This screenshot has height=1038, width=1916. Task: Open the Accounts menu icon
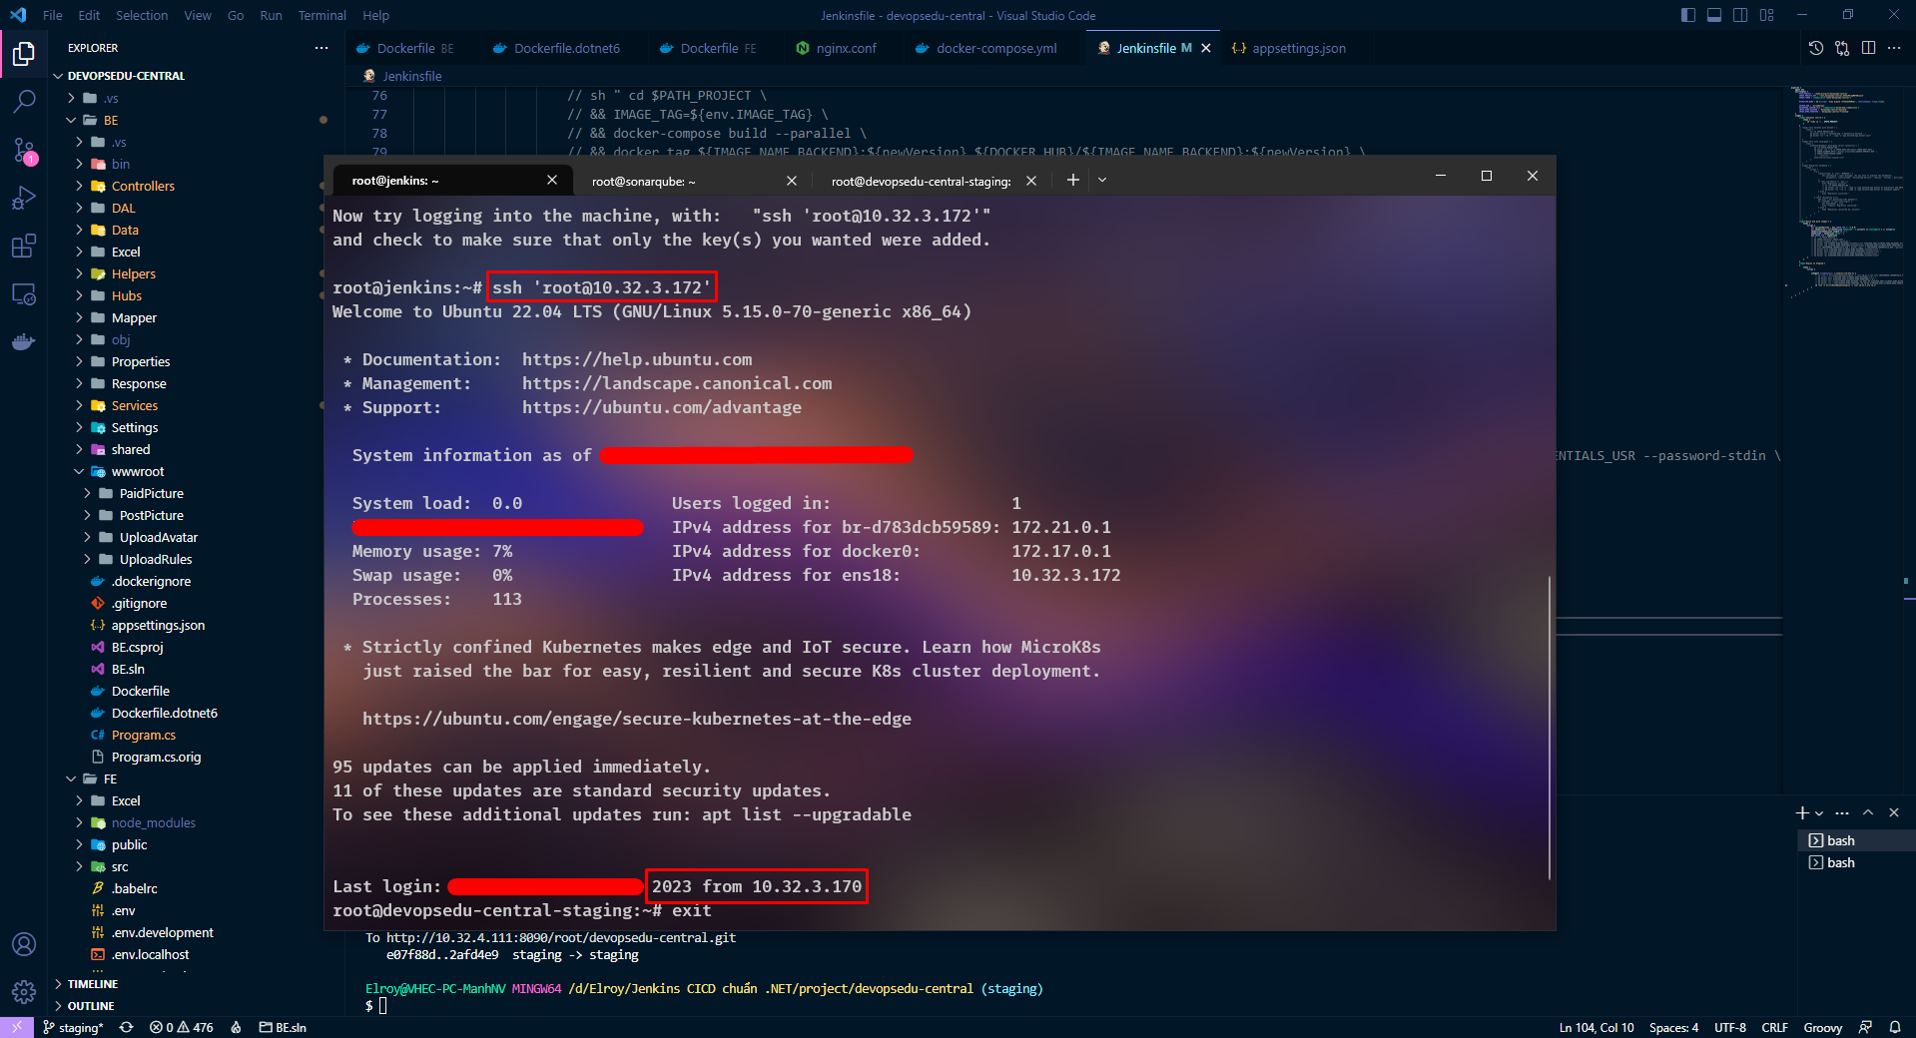pyautogui.click(x=24, y=944)
